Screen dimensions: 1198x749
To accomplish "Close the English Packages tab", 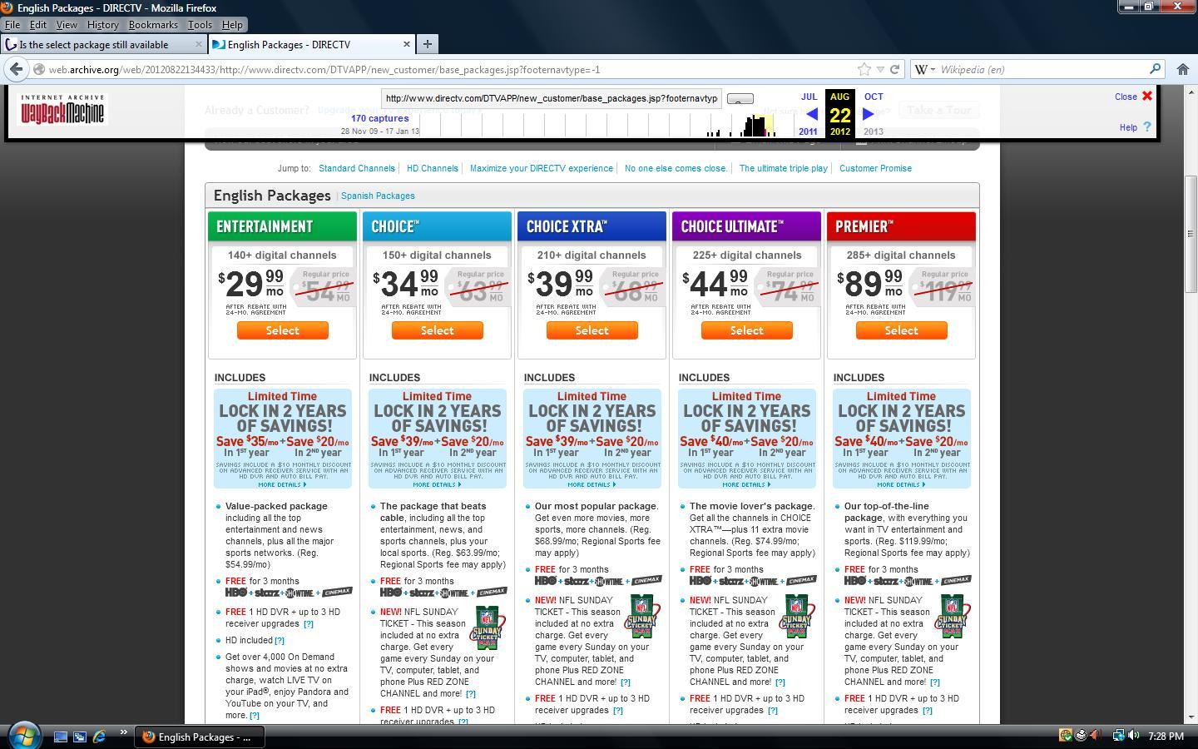I will click(x=407, y=44).
